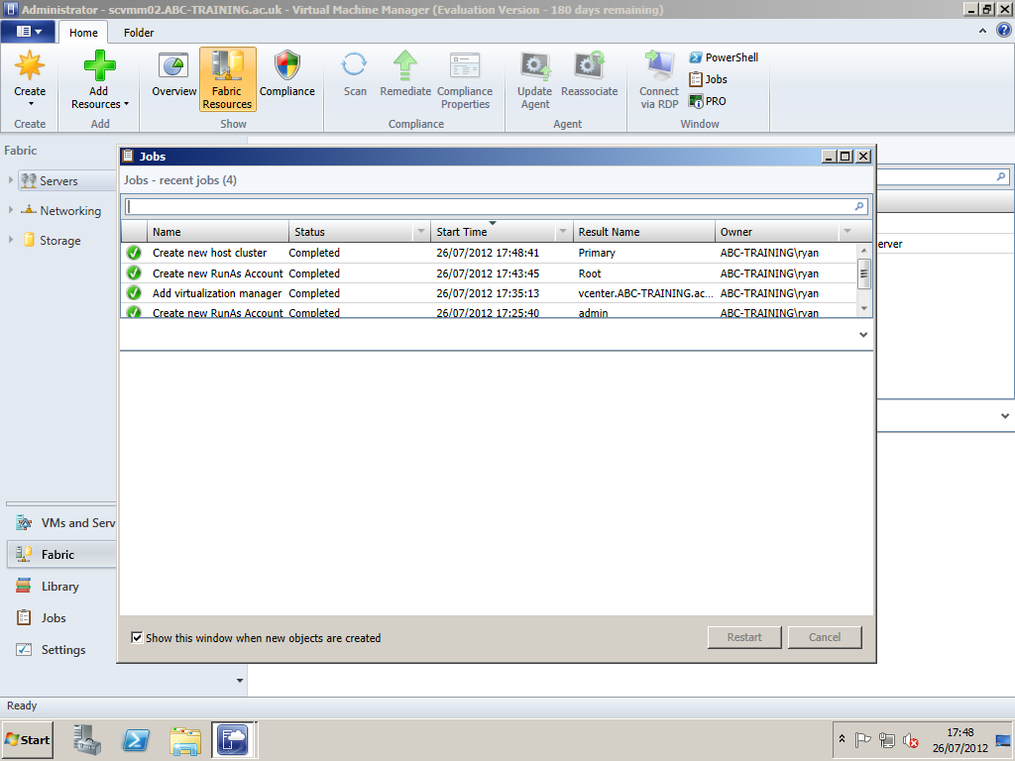The image size is (1015, 761).
Task: Expand the Networking tree node
Action: [x=10, y=210]
